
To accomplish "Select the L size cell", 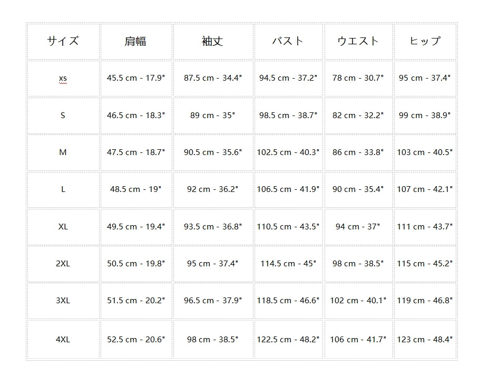I will (x=63, y=189).
